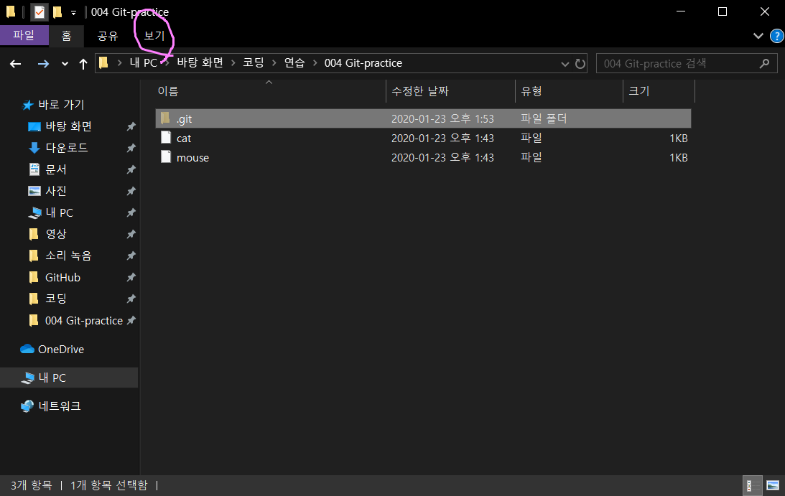Select 네트워크 in the navigation pane
This screenshot has width=785, height=496.
coord(60,406)
